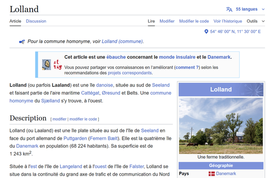273x178 pixels.
Task: Click modifier le code next to Description
Action: [x=83, y=119]
